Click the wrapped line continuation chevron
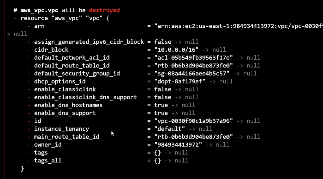 tap(9, 34)
